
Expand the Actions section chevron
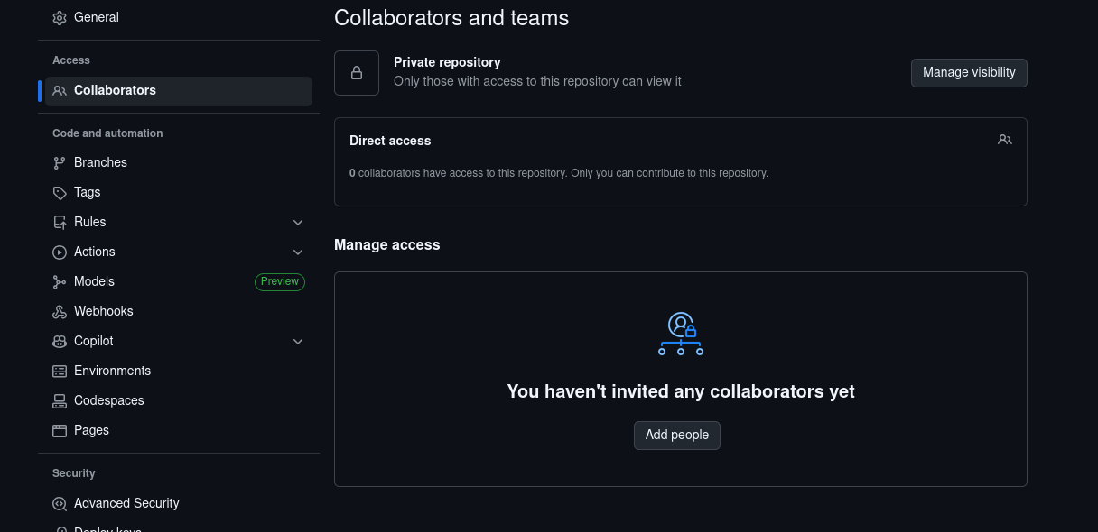(x=298, y=252)
